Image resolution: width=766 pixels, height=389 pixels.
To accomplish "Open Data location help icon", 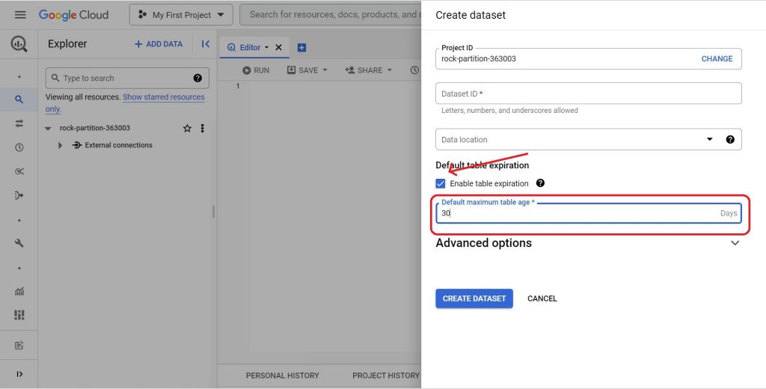I will pyautogui.click(x=730, y=139).
